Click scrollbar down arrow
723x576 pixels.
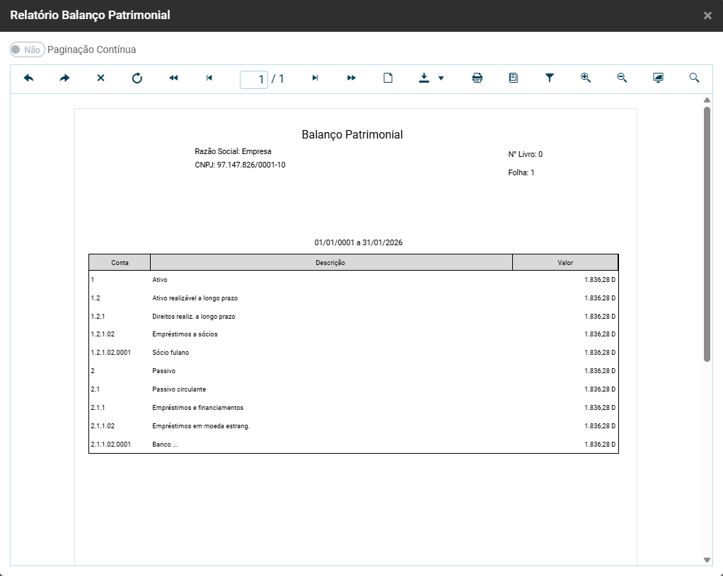(707, 560)
